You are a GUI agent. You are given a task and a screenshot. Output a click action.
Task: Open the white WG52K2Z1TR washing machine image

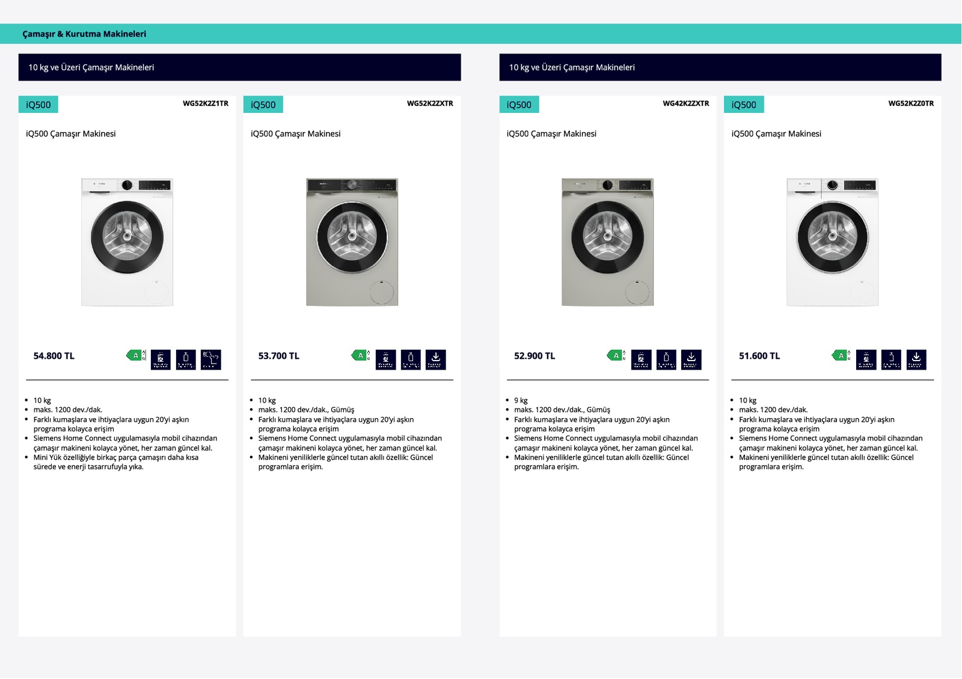click(x=127, y=242)
